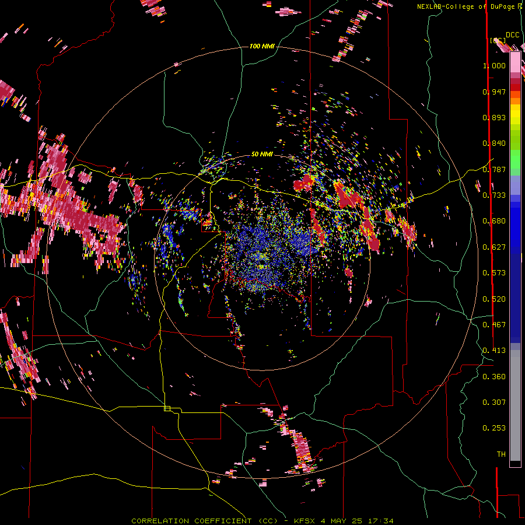Click the 1.000 legend value
The height and width of the screenshot is (525, 525).
[494, 65]
